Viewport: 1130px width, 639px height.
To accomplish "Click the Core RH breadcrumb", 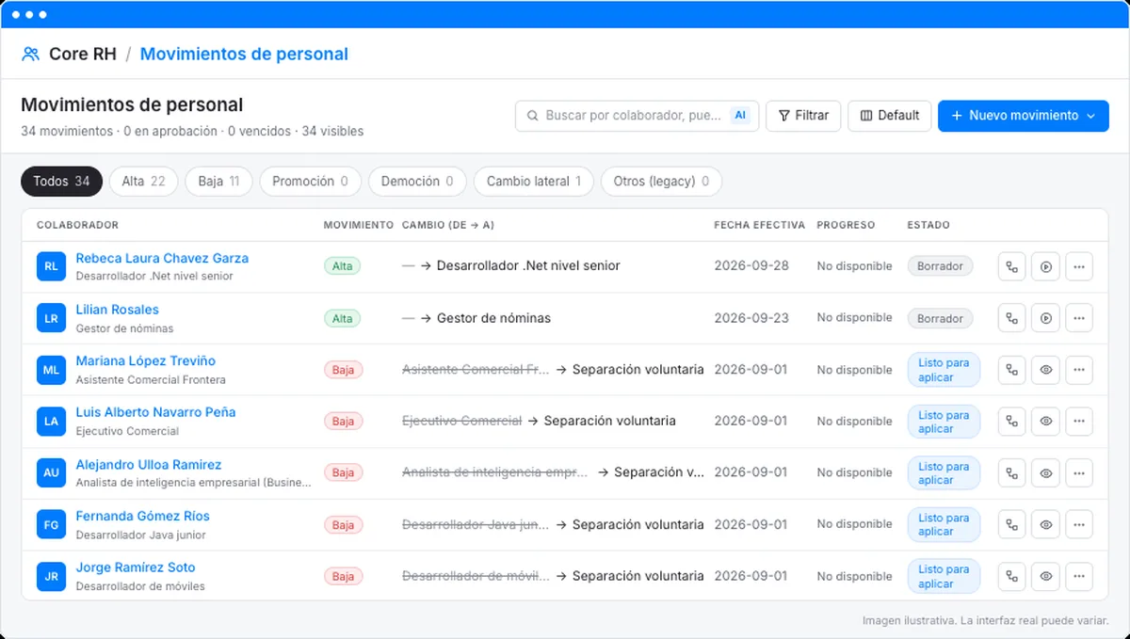I will pos(83,54).
